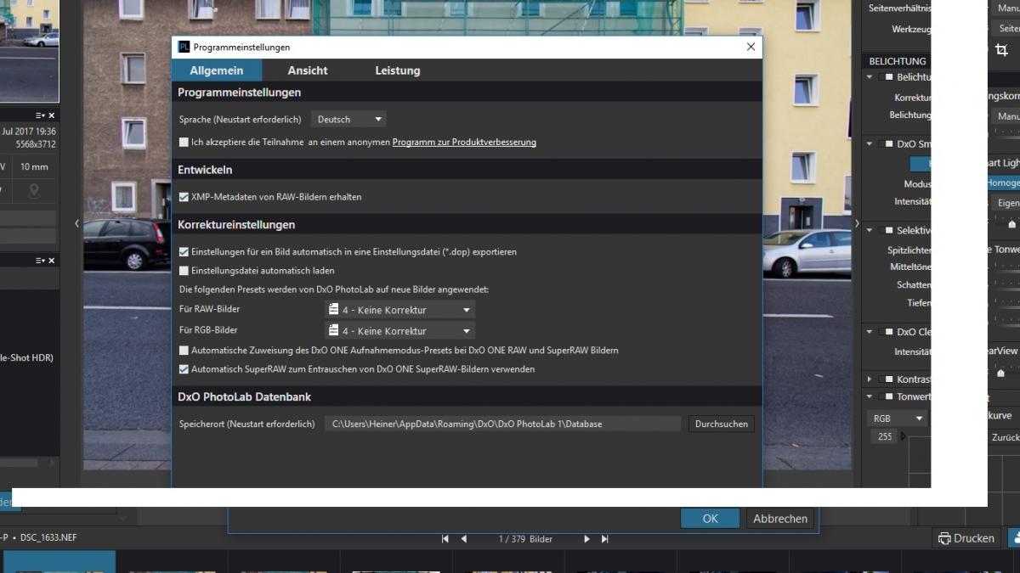Click the GPS location pin icon
Viewport: 1020px width, 573px height.
pos(34,191)
